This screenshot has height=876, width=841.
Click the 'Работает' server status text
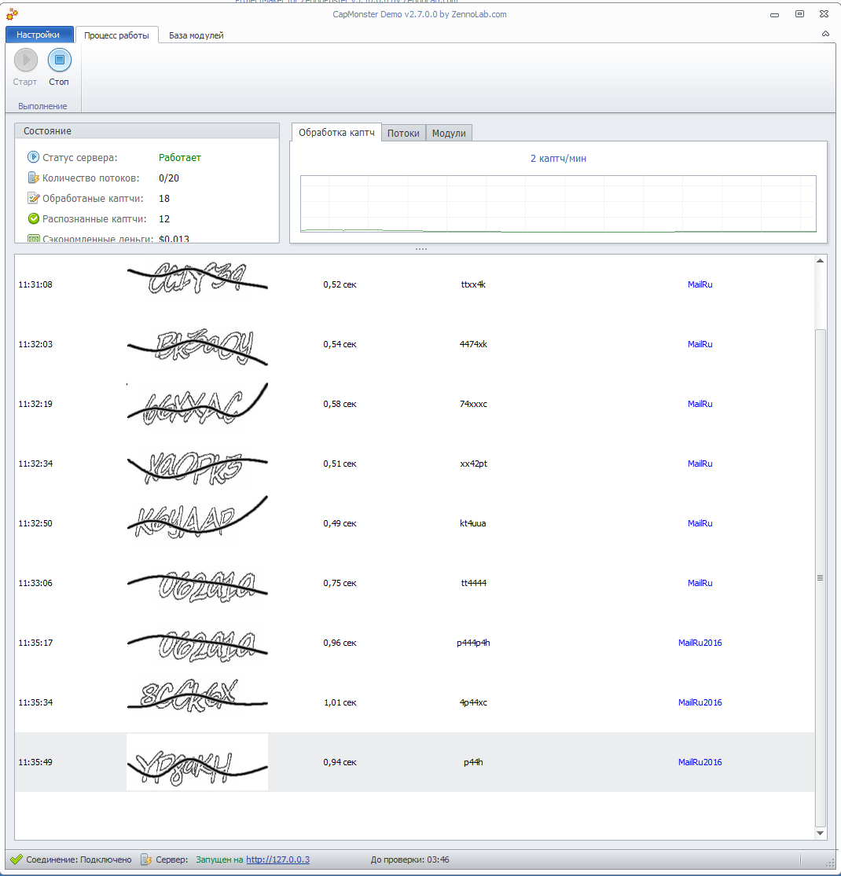179,158
